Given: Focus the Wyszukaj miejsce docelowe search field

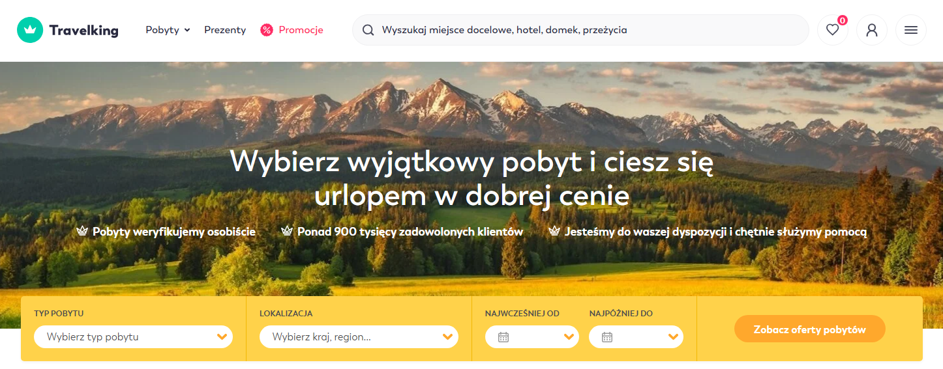Looking at the screenshot, I should coord(580,30).
